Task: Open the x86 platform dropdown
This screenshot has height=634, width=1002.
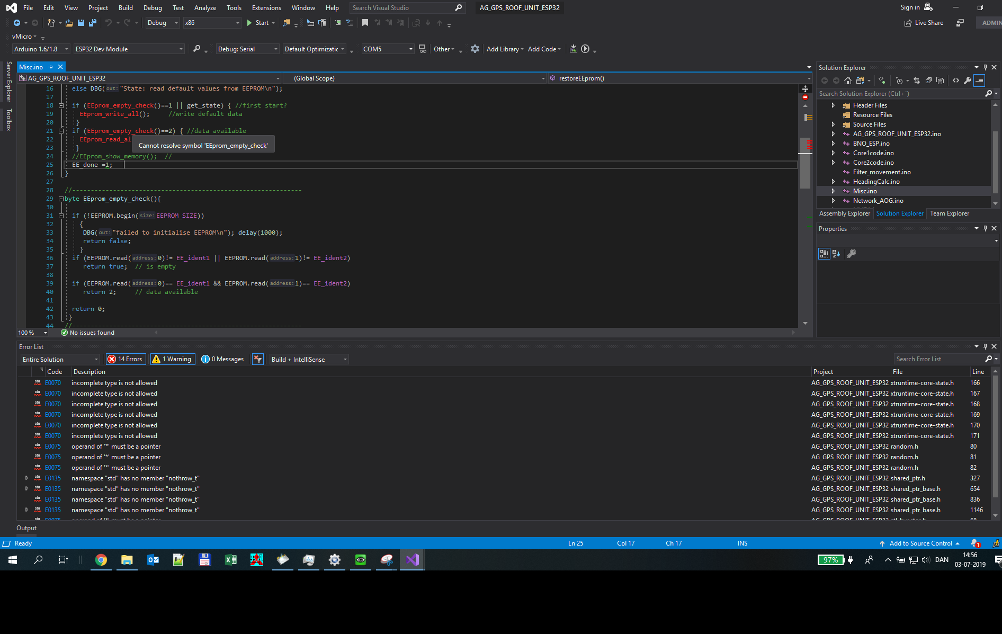Action: [212, 23]
